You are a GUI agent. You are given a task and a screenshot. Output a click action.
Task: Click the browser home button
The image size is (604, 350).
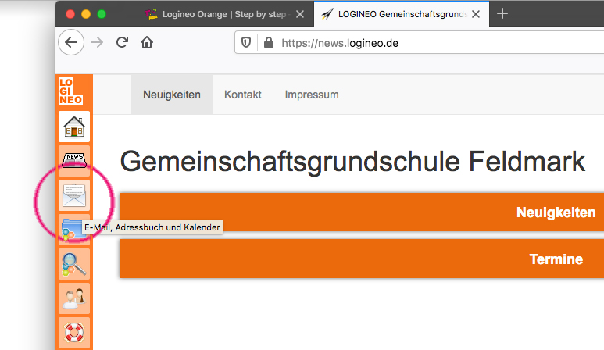coord(145,43)
